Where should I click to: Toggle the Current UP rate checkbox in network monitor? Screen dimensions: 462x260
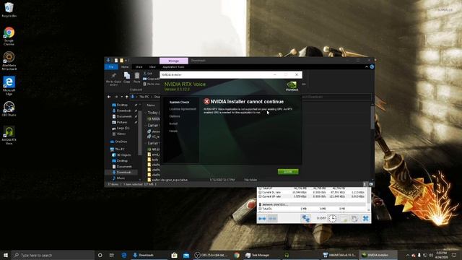[260, 196]
